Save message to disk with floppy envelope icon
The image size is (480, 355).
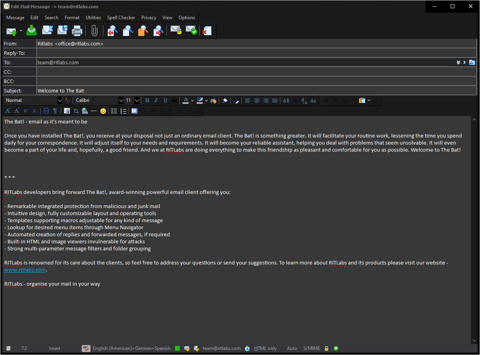point(62,31)
